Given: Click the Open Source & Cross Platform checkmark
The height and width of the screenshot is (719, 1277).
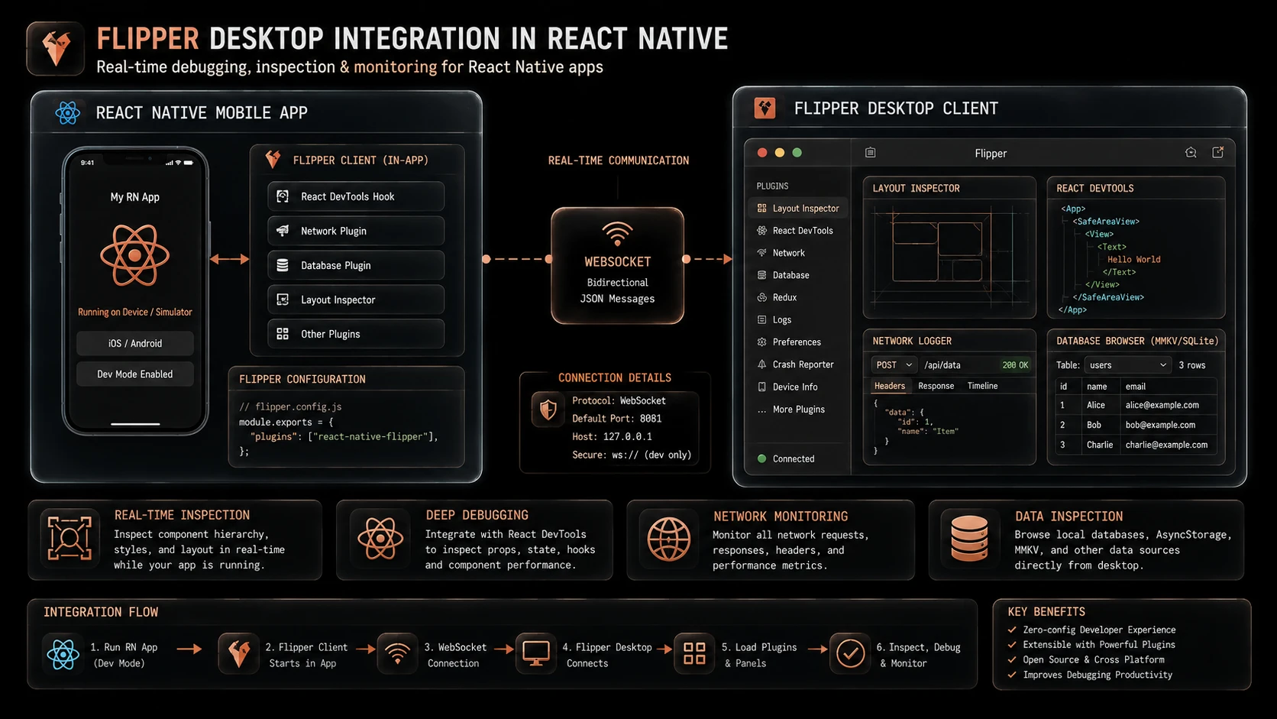Looking at the screenshot, I should pos(1012,659).
